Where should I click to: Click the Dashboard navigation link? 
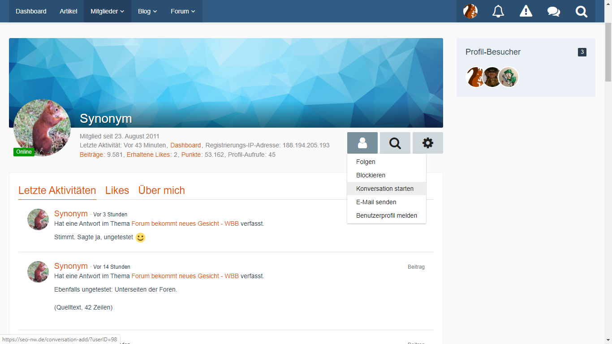(31, 11)
